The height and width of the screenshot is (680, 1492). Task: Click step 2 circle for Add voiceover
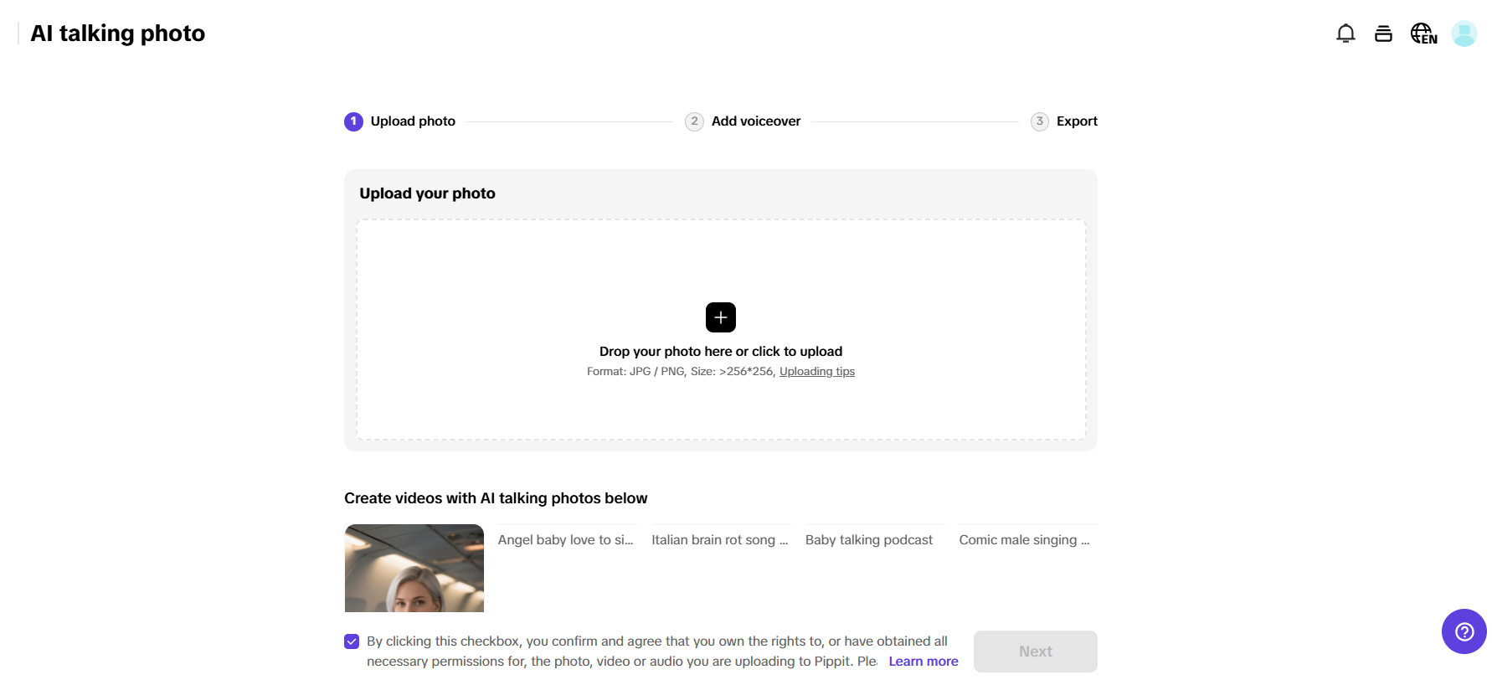click(694, 121)
